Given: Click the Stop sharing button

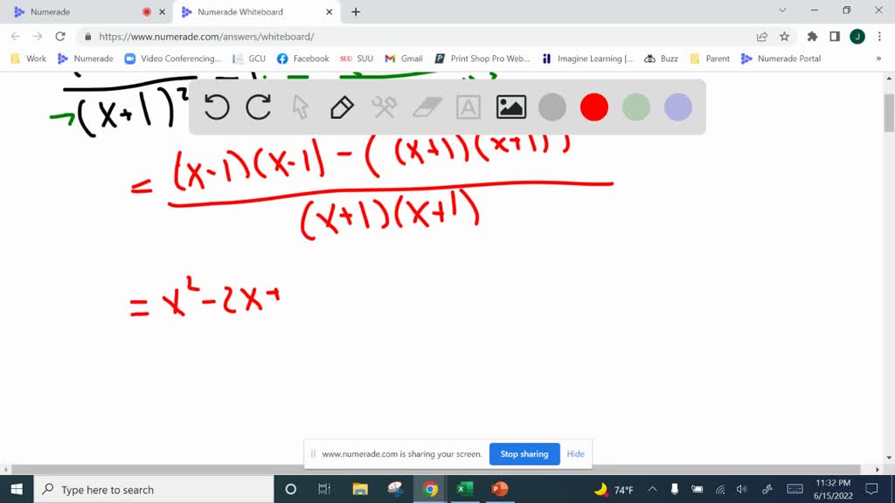Looking at the screenshot, I should pos(524,454).
